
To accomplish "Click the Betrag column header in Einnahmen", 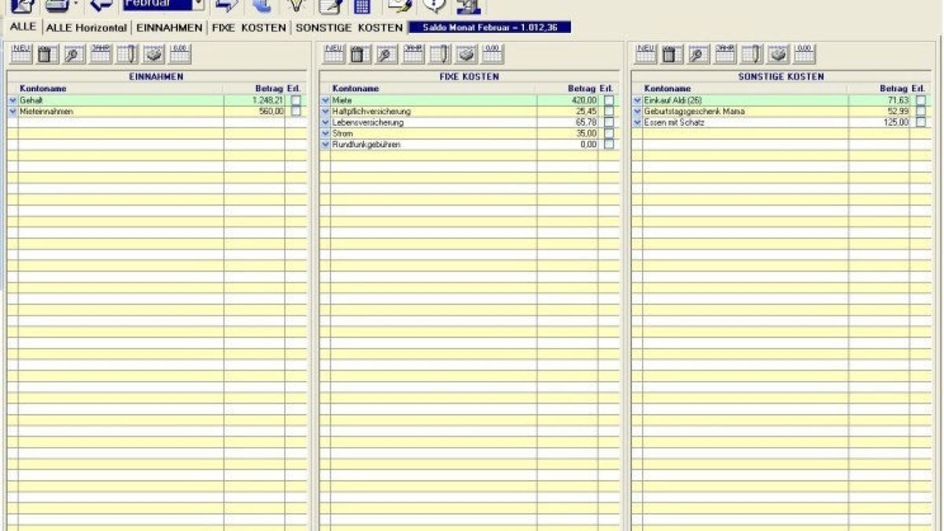I will tap(268, 89).
